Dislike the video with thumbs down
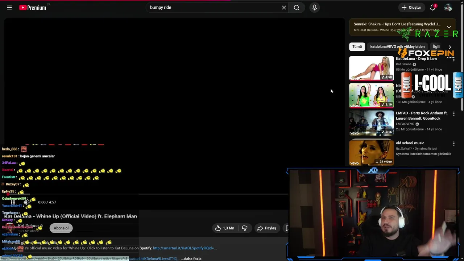Screen dimensions: 464x261 tap(245, 228)
